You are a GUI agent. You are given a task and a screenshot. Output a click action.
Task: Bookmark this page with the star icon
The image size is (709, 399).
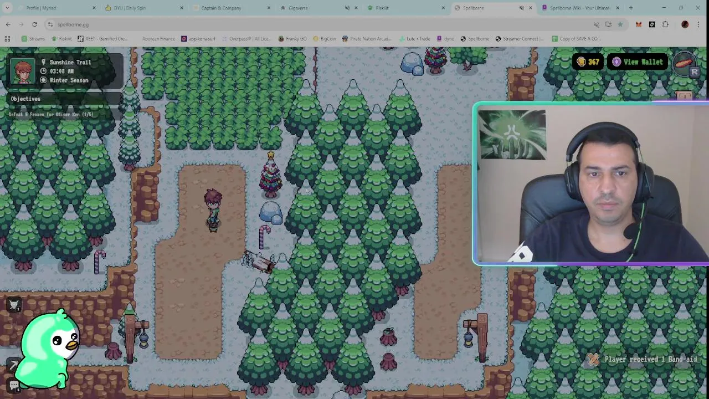tap(620, 24)
